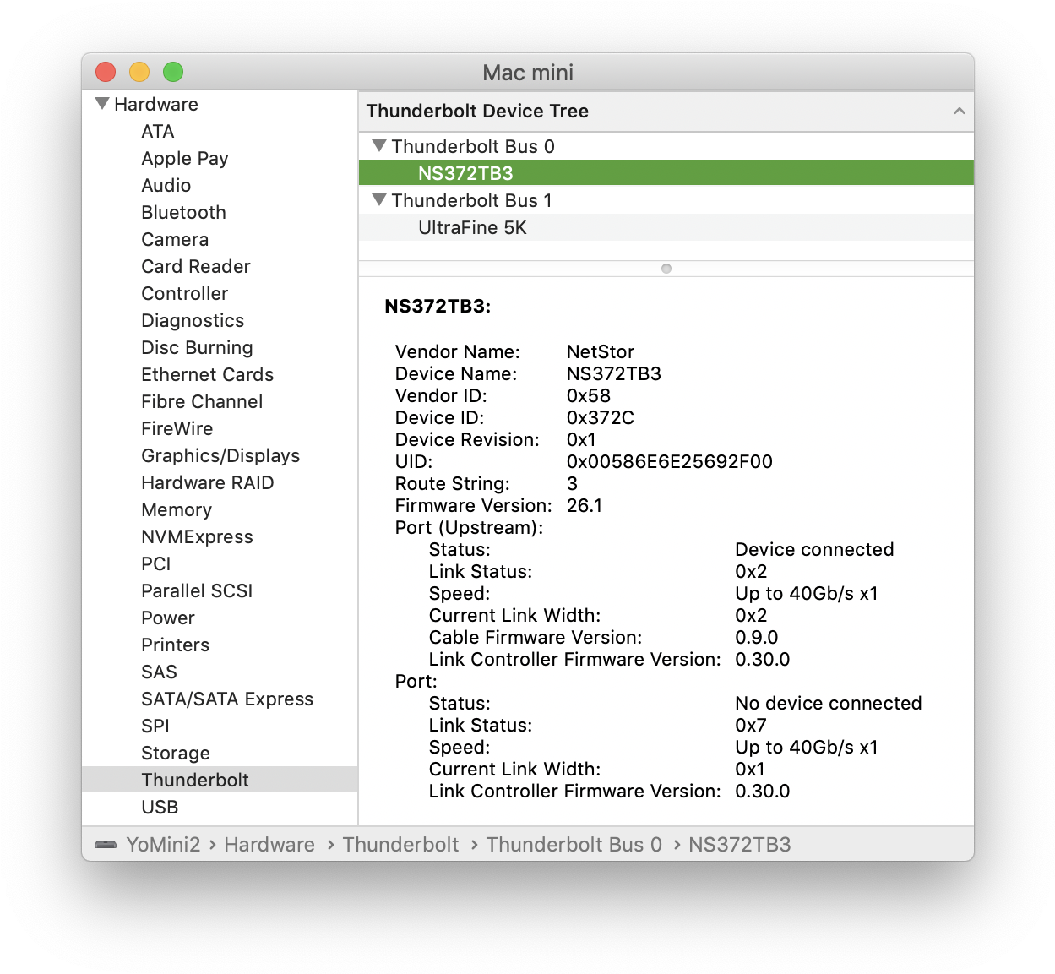Select Storage in the sidebar
The image size is (1055, 974).
(176, 753)
